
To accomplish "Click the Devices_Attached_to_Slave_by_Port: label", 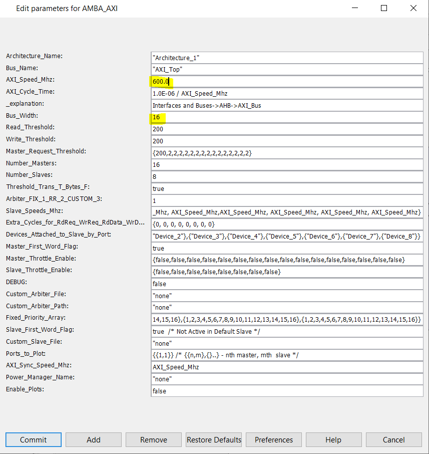I will click(x=59, y=234).
